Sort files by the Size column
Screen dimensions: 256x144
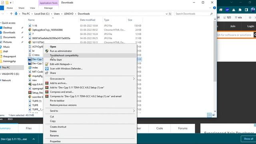pyautogui.click(x=130, y=20)
